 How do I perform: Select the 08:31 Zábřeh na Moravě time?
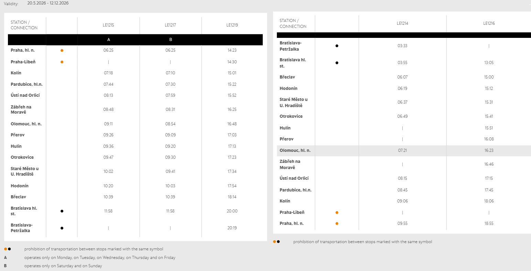coord(170,110)
